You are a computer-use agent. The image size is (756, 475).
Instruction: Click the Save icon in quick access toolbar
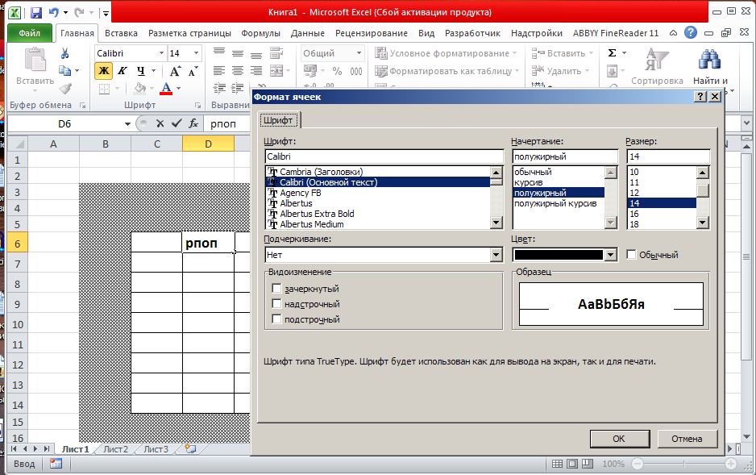point(35,13)
